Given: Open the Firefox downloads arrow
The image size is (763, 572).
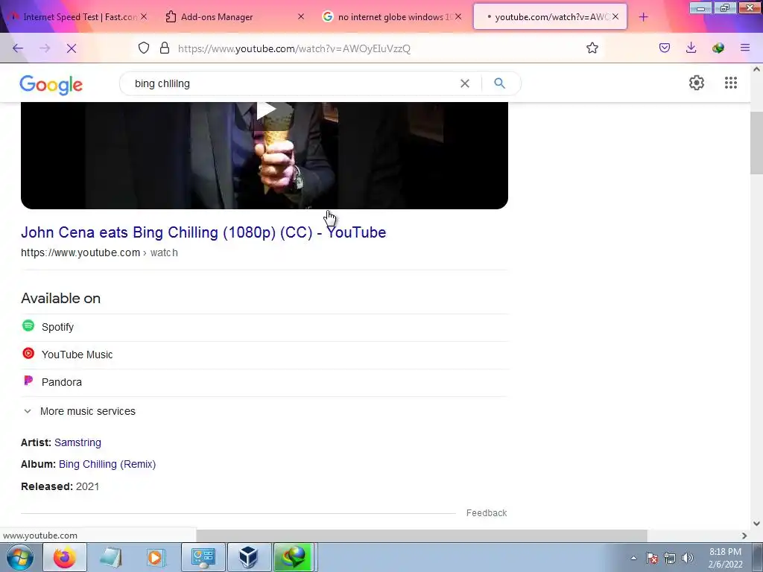Looking at the screenshot, I should pyautogui.click(x=691, y=48).
